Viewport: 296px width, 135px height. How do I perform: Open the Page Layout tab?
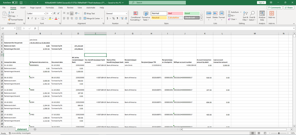point(36,7)
